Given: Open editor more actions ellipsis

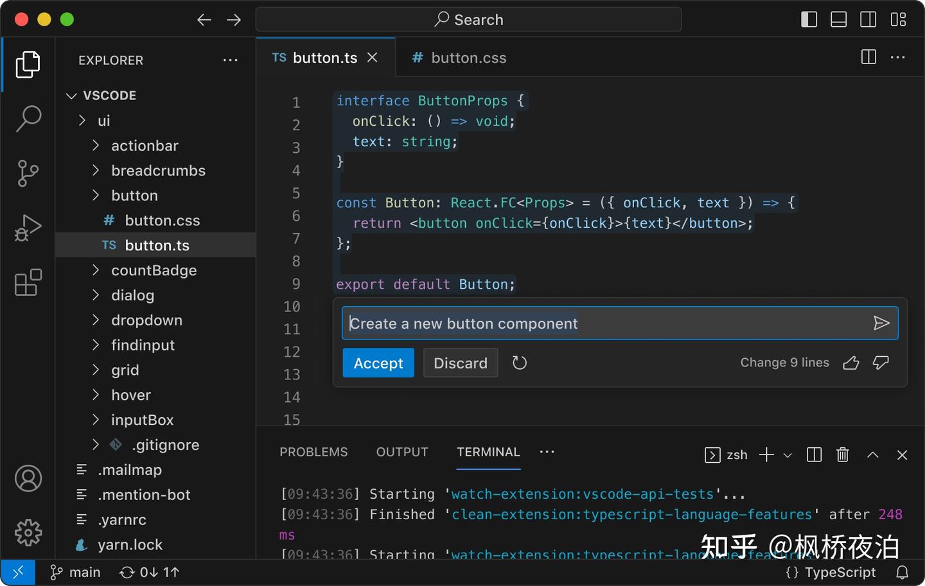Looking at the screenshot, I should pyautogui.click(x=898, y=57).
